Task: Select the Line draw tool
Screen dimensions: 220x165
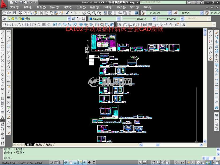Action: coord(2,32)
